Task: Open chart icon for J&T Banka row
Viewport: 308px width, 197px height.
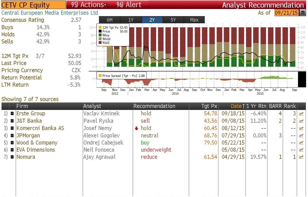Action: 301,121
